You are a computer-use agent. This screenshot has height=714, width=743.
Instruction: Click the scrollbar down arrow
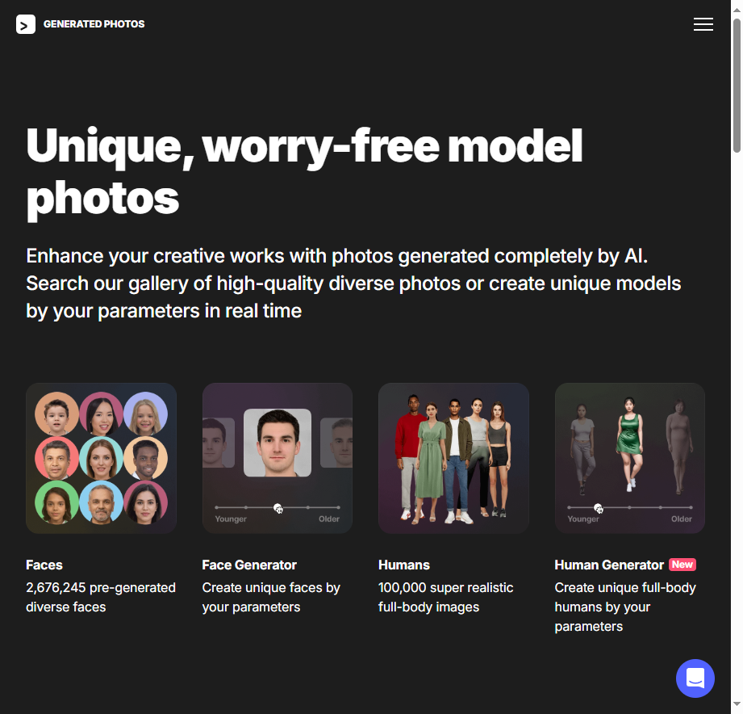pyautogui.click(x=737, y=704)
